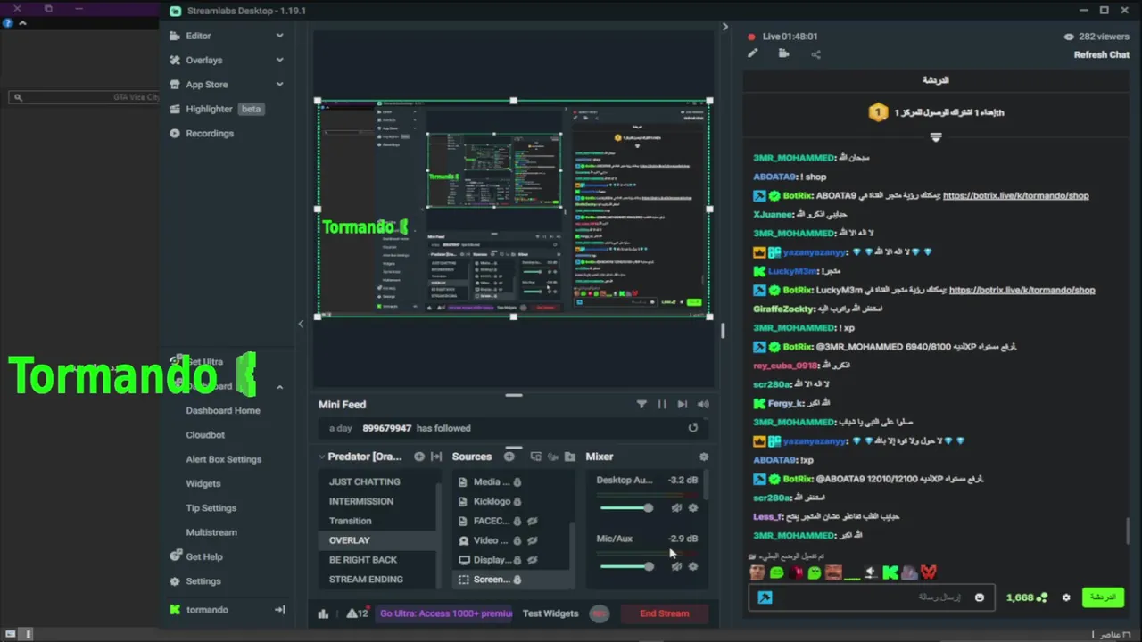1142x642 pixels.
Task: Add a new source with plus icon
Action: coord(509,457)
